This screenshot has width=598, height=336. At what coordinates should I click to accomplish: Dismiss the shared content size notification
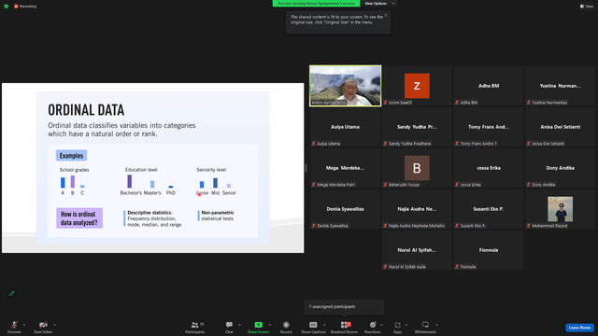tap(386, 15)
